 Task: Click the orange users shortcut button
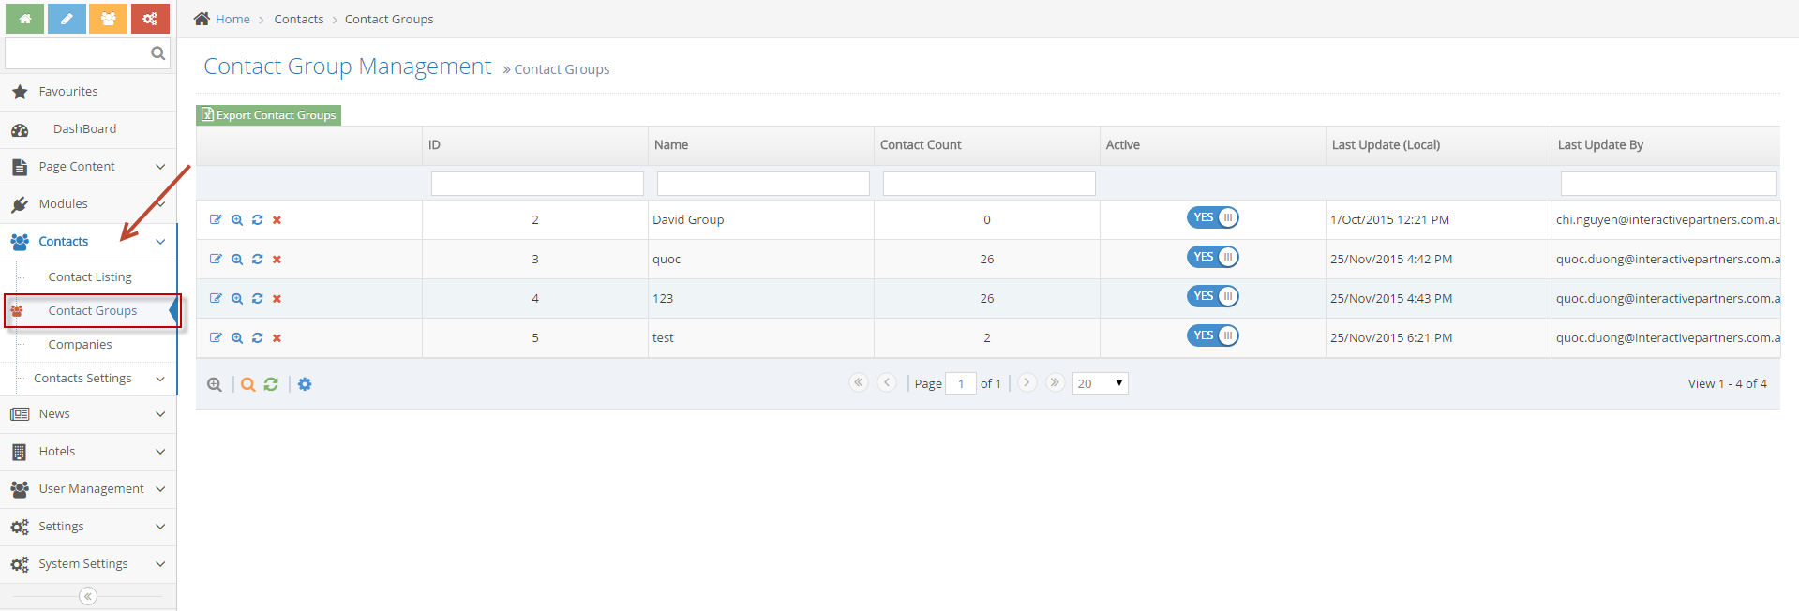coord(108,19)
